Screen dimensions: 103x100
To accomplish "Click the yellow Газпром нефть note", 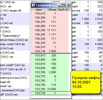I will pos(85,82).
